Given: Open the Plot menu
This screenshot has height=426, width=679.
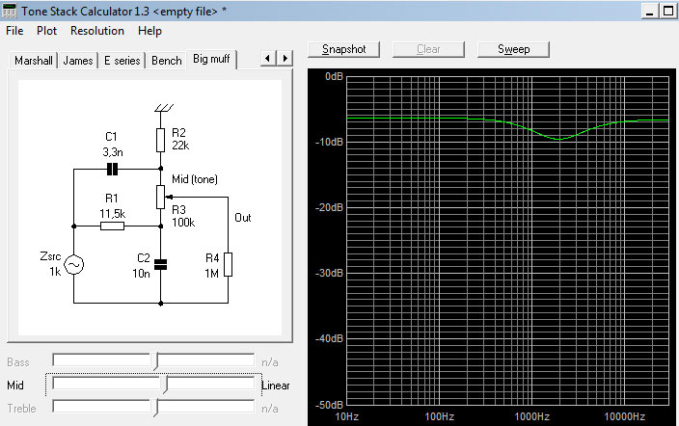Looking at the screenshot, I should pyautogui.click(x=46, y=31).
